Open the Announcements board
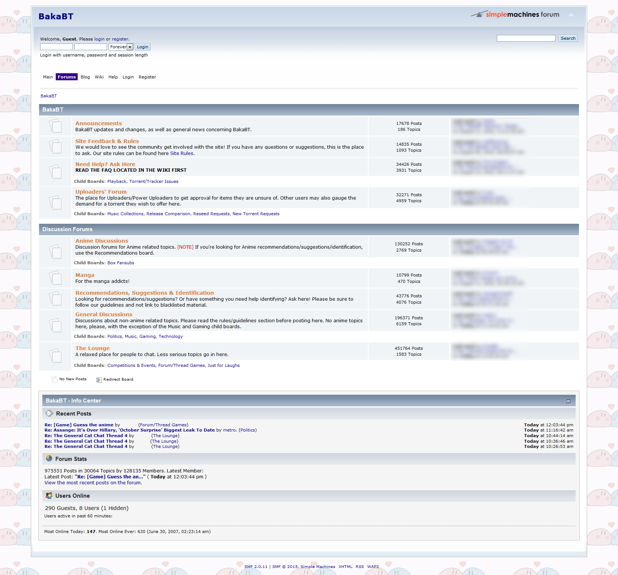Viewport: 618px width, 575px height. (x=98, y=123)
